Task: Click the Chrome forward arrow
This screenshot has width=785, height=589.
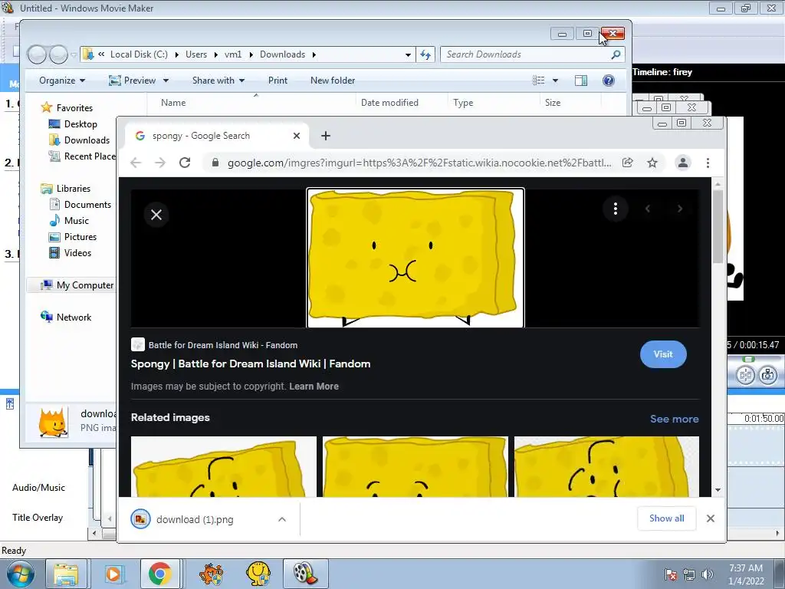Action: [x=159, y=163]
